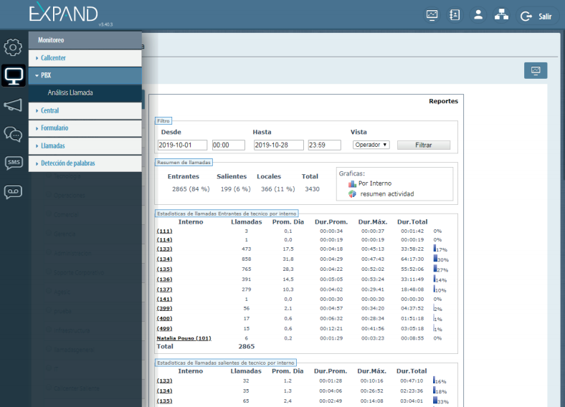565x407 pixels.
Task: Open entrantes interno (133) link
Action: point(164,249)
